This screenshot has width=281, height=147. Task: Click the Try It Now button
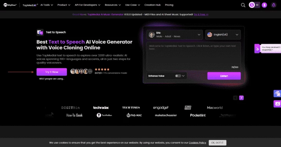pyautogui.click(x=52, y=72)
